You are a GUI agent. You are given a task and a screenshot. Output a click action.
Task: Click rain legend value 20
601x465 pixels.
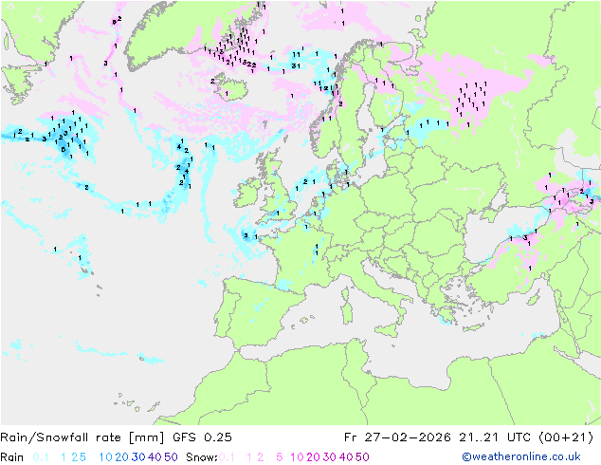121,457
